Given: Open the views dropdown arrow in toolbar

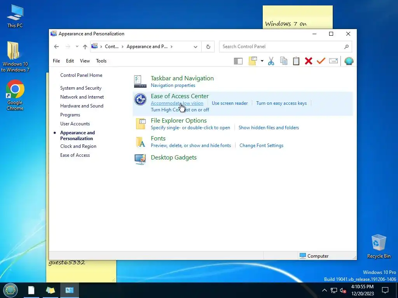Looking at the screenshot, I should point(262,61).
